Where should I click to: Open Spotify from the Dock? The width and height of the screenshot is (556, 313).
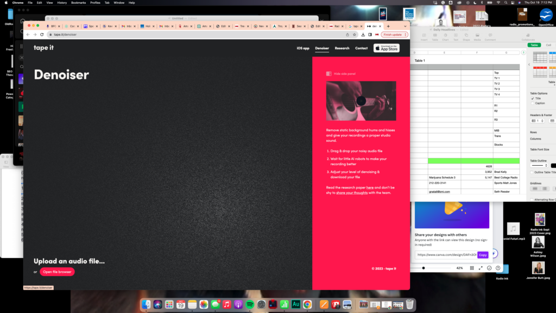[x=250, y=304]
